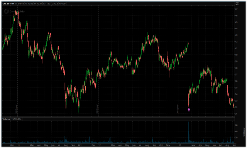247x148 pixels.
Task: Click the 'Volume' study label
Action: [6, 119]
